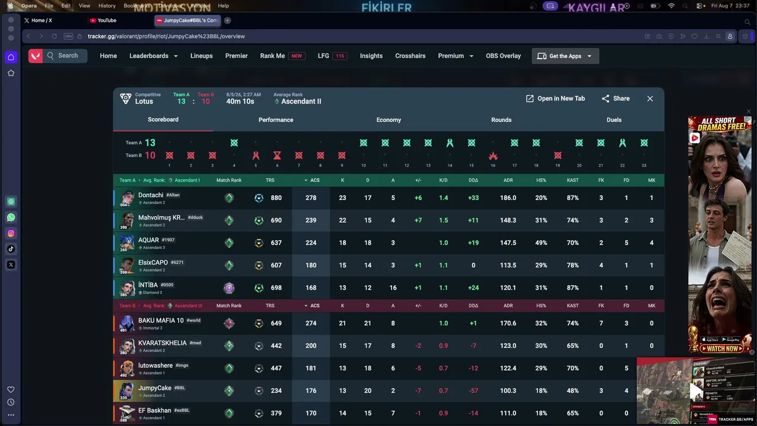Click Team A round 14 defuse icon

(449, 143)
